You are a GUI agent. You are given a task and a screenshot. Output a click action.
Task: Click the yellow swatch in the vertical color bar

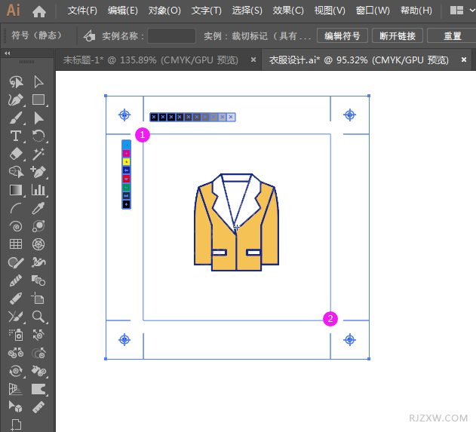[126, 161]
